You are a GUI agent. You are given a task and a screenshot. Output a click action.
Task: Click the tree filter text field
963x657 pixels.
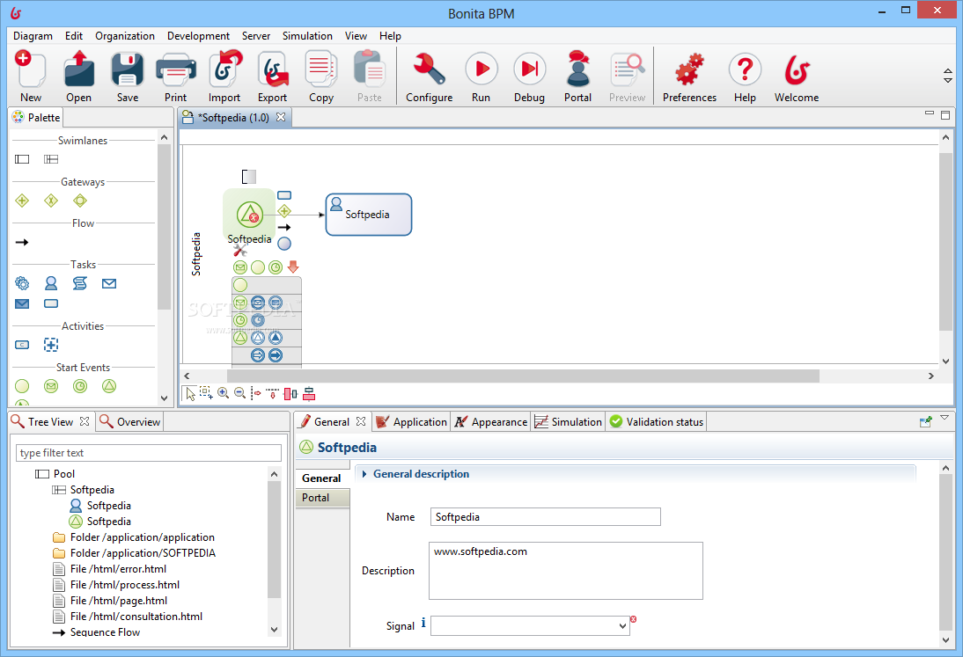click(x=149, y=453)
